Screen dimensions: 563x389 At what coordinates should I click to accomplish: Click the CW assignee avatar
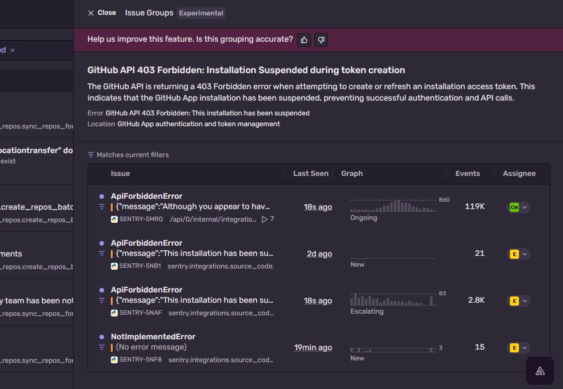coord(514,207)
